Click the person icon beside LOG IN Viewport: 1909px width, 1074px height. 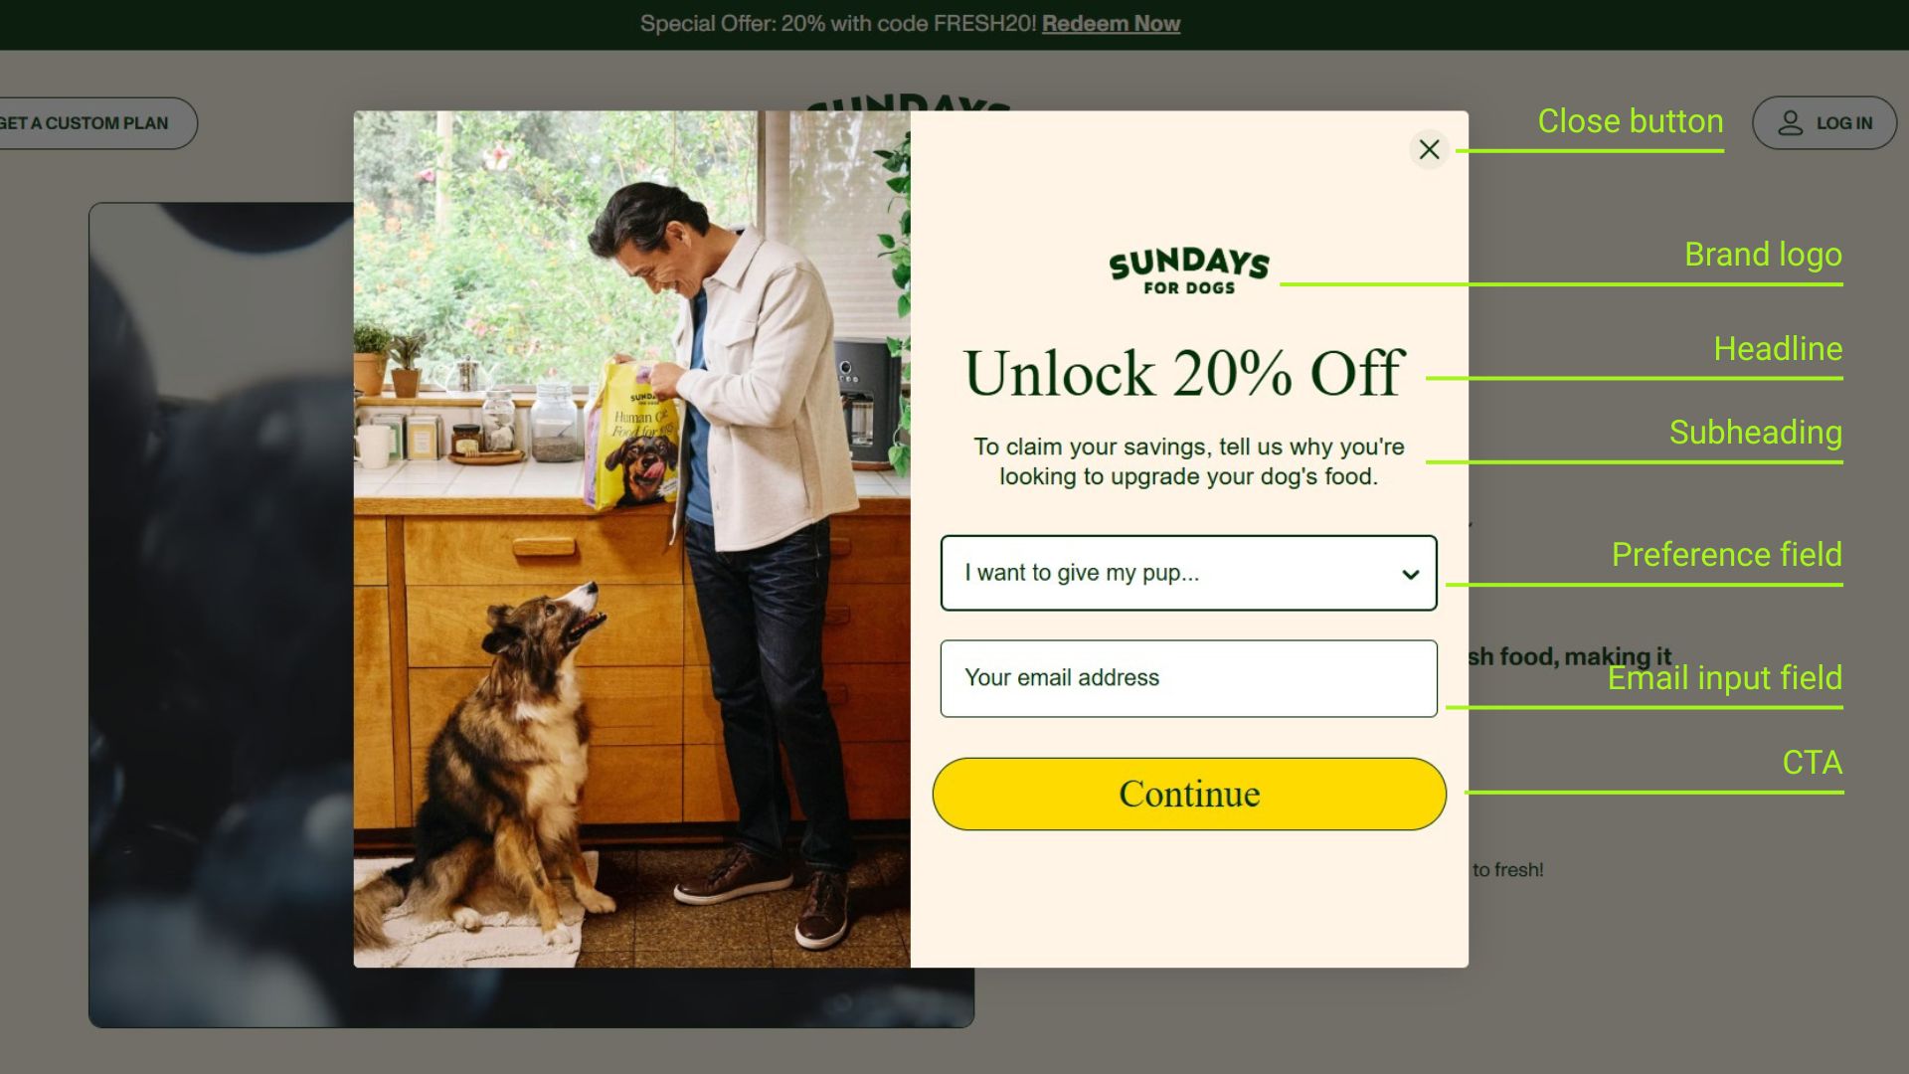coord(1790,122)
